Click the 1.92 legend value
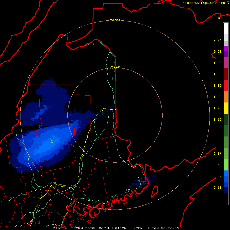 tap(217, 63)
